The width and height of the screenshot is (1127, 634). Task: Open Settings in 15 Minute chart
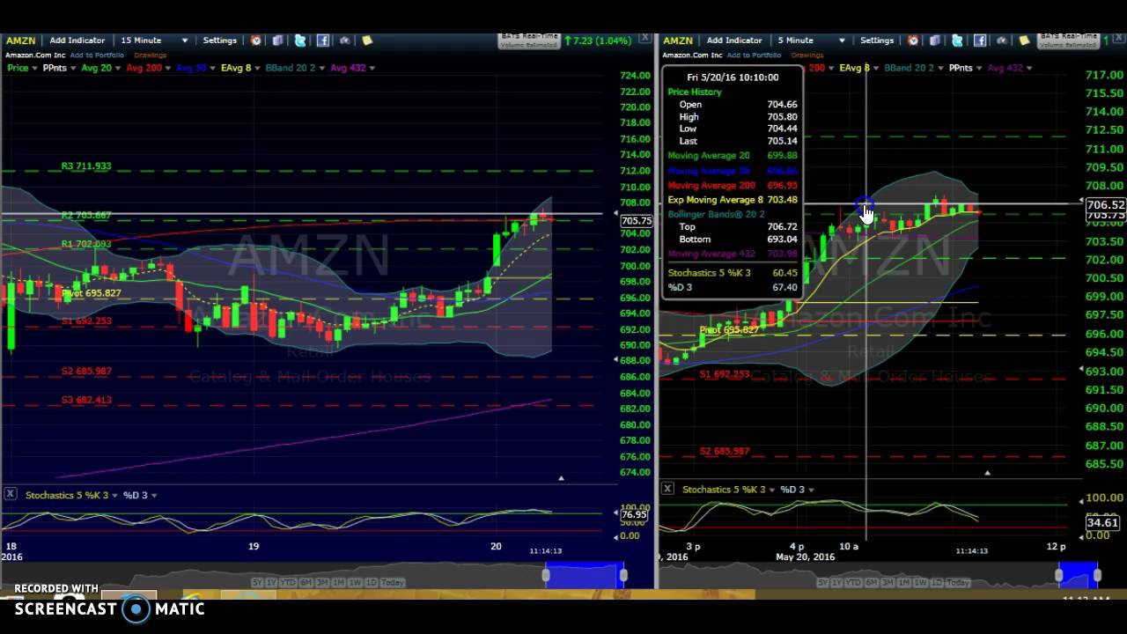[220, 41]
